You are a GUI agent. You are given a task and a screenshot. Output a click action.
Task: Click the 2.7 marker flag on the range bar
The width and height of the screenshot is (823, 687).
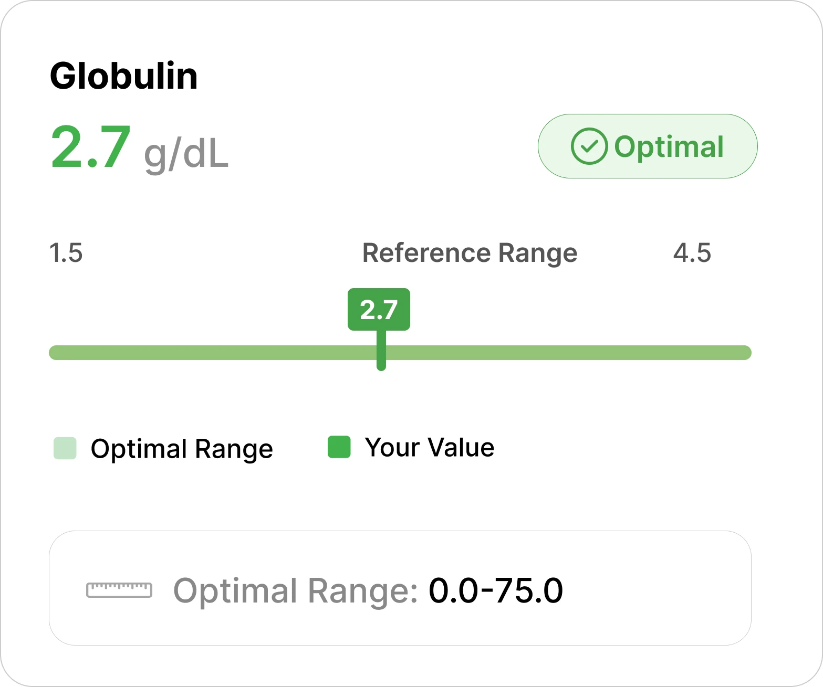[379, 309]
